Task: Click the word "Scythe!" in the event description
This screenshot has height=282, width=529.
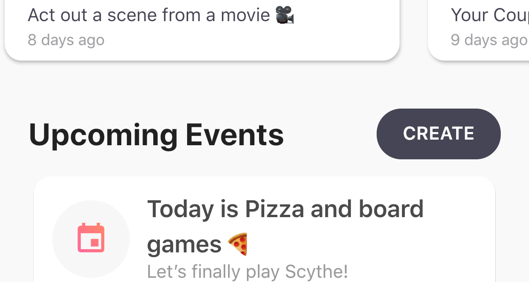Action: tap(316, 272)
